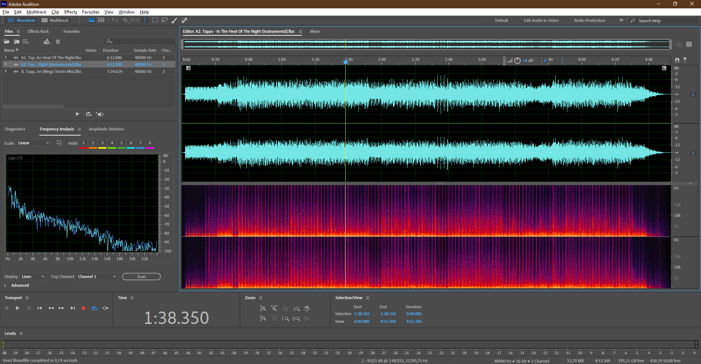Screen dimensions: 701x364
Task: Click Zoom In Time icon
Action: coord(274,309)
